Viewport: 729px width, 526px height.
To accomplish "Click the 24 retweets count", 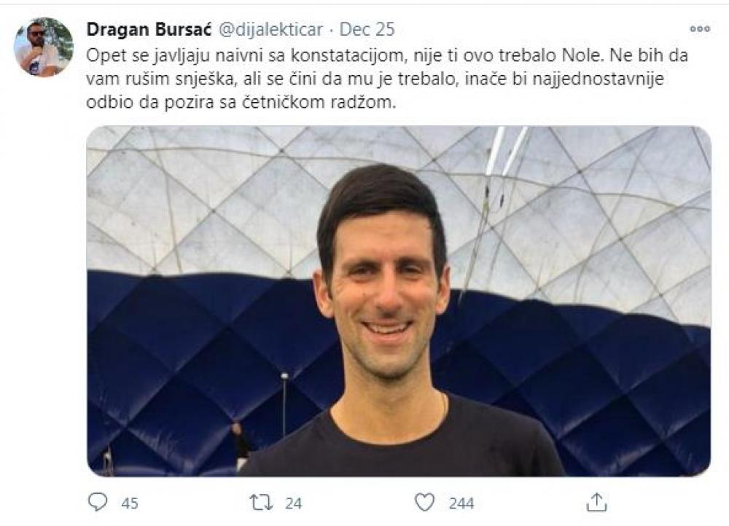I will tap(293, 503).
